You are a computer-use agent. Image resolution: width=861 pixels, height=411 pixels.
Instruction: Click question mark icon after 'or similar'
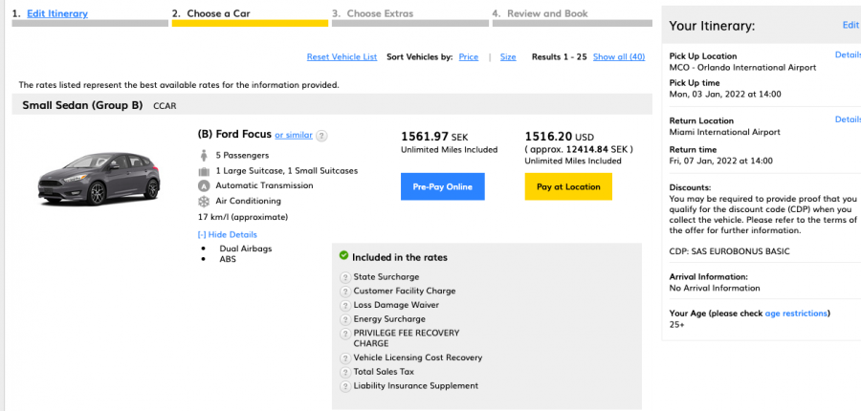[x=321, y=136]
